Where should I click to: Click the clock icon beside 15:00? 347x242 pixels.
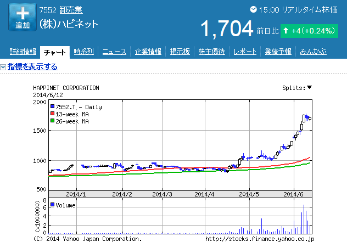pos(254,9)
